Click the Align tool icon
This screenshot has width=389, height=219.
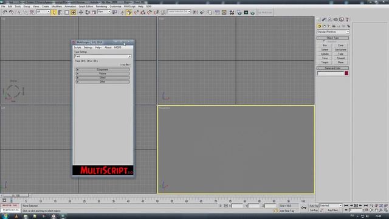pyautogui.click(x=202, y=12)
